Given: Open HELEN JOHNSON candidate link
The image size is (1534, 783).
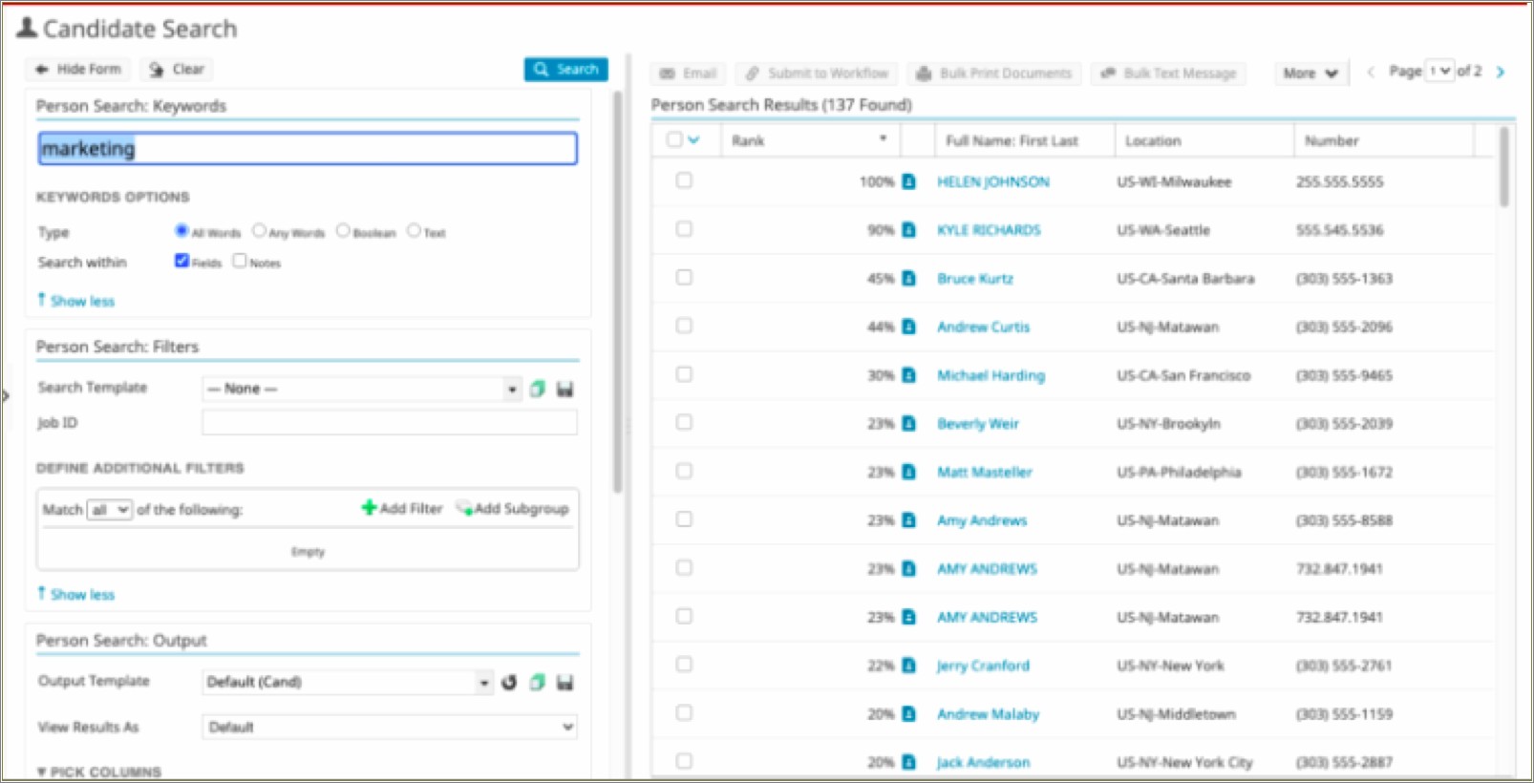Looking at the screenshot, I should (992, 181).
